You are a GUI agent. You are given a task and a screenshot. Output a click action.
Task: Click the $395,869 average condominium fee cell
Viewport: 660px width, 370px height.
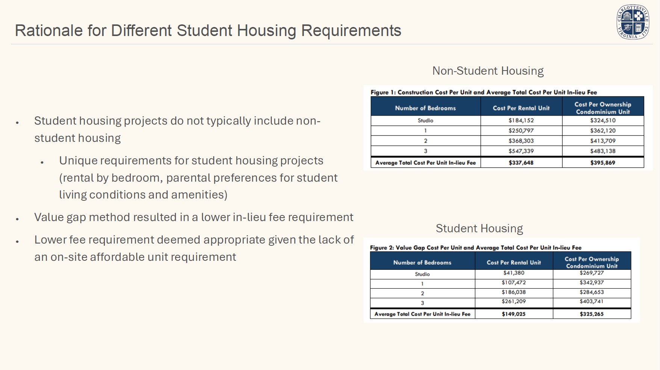(x=602, y=162)
